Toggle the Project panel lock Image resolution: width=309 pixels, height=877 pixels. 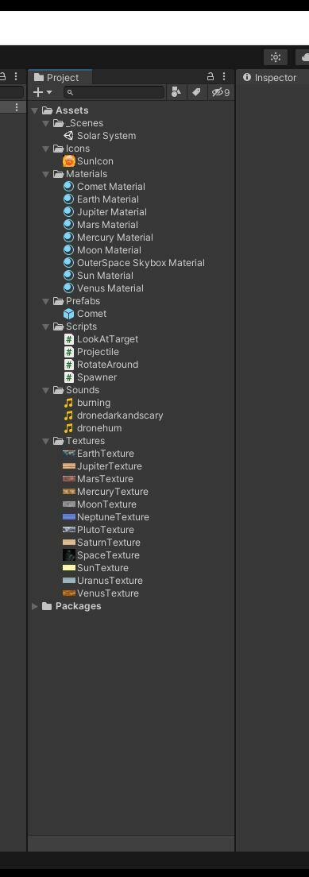pos(211,76)
